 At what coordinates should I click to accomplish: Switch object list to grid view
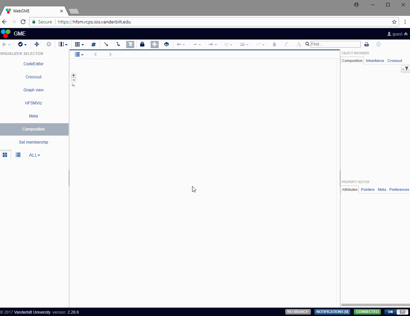(5, 155)
